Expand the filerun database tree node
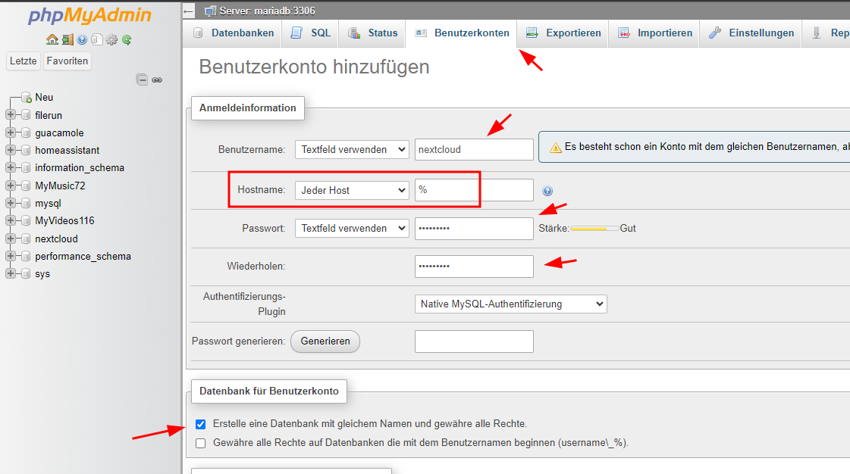 click(11, 114)
